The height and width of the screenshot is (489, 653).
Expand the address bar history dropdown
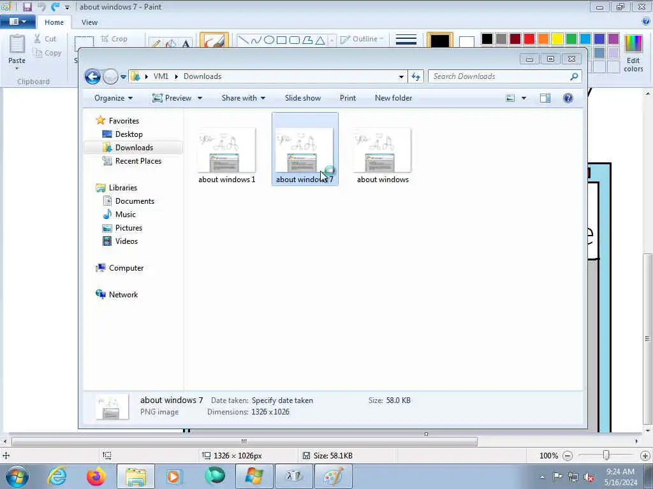coord(401,76)
